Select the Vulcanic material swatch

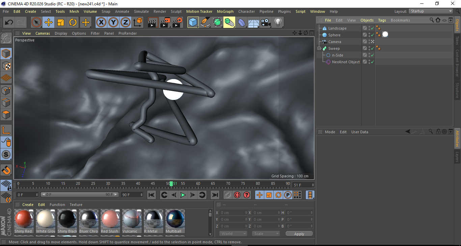click(132, 221)
